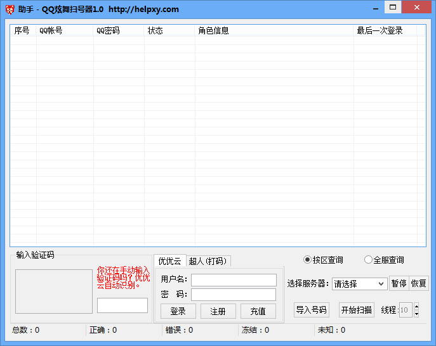Focus the 用户名 input field
Screen dimensions: 436x346
(234, 280)
